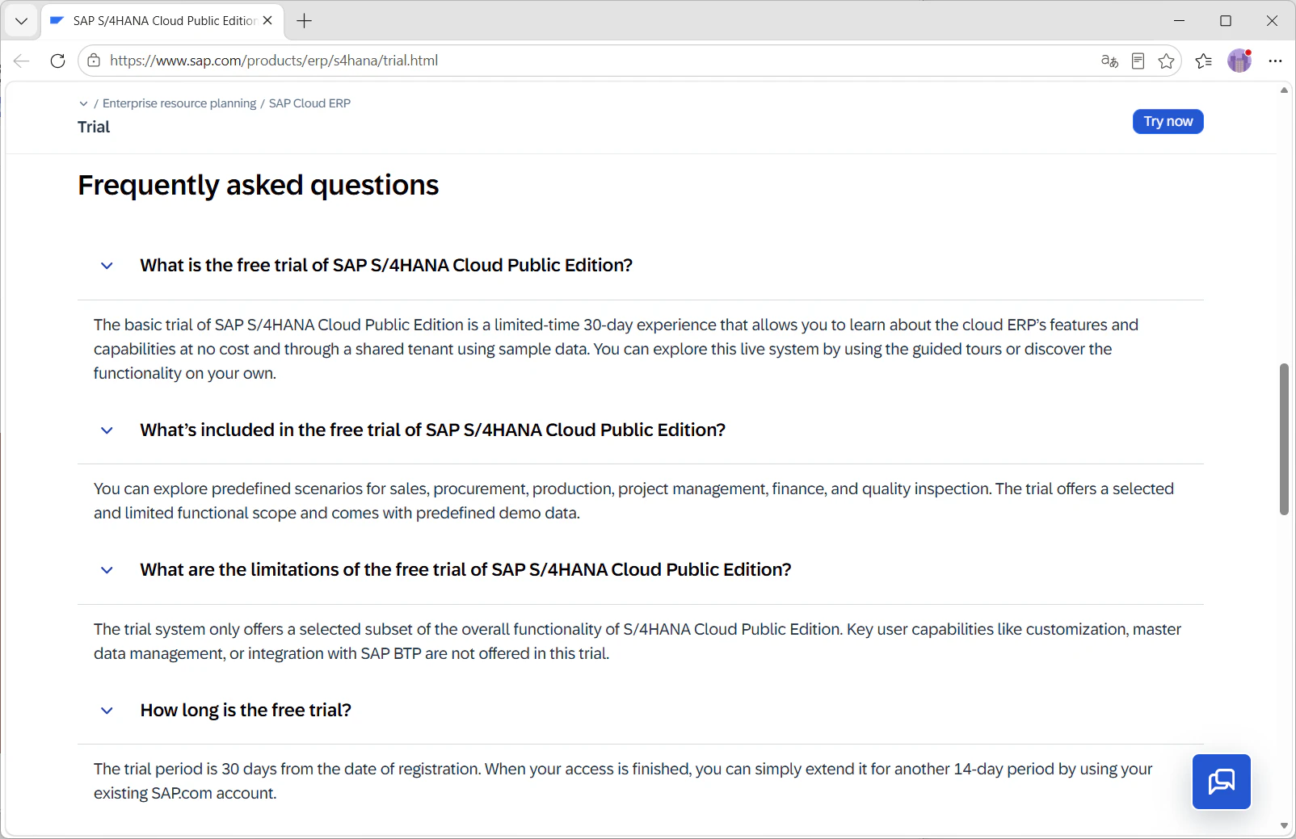Open SAP Cloud ERP breadcrumb link
The height and width of the screenshot is (839, 1296).
click(x=309, y=103)
